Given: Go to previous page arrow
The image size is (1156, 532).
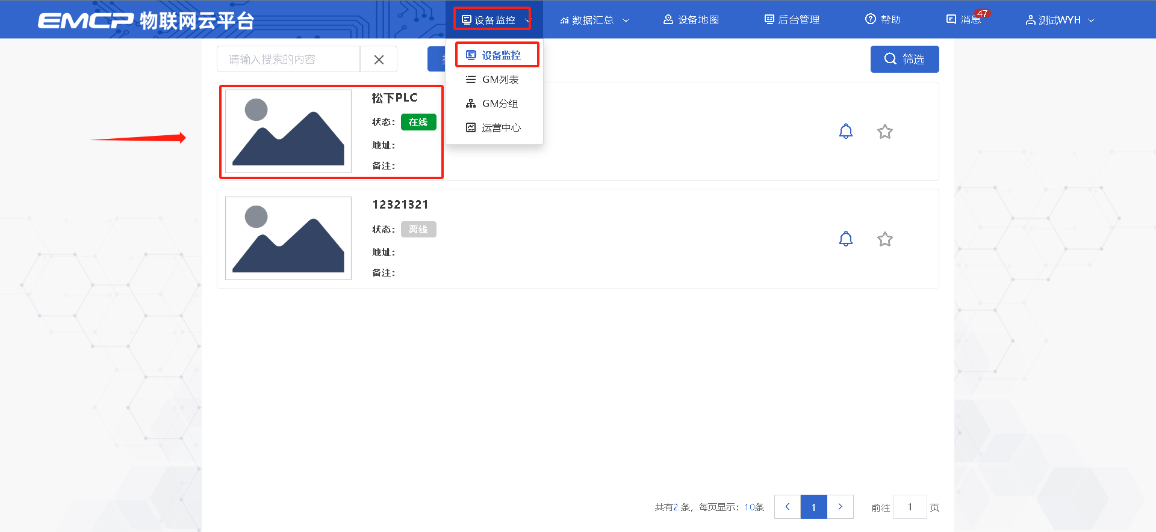Looking at the screenshot, I should coord(787,507).
